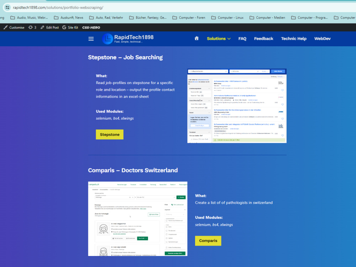Click the yellow Comparis button

(x=208, y=241)
